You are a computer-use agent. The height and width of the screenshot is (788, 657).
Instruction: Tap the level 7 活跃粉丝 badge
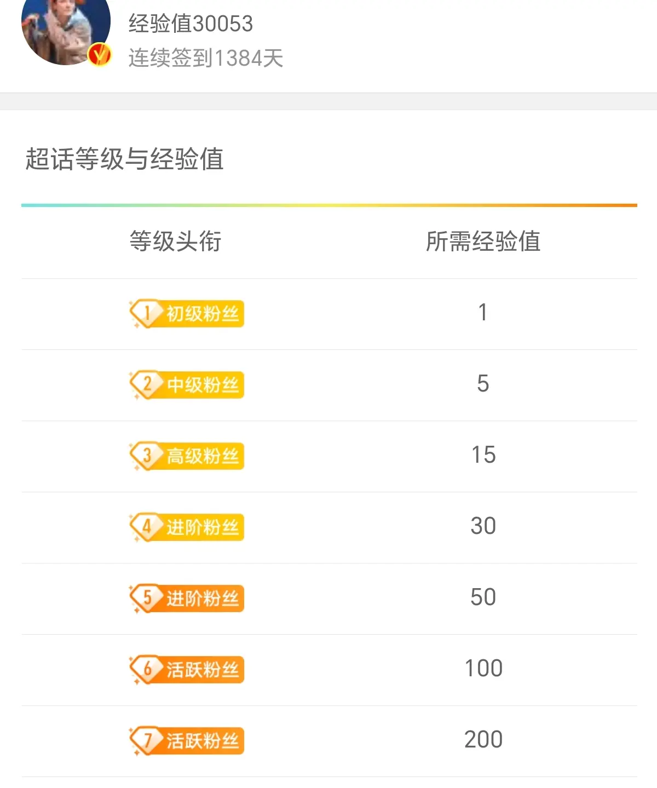pyautogui.click(x=187, y=741)
